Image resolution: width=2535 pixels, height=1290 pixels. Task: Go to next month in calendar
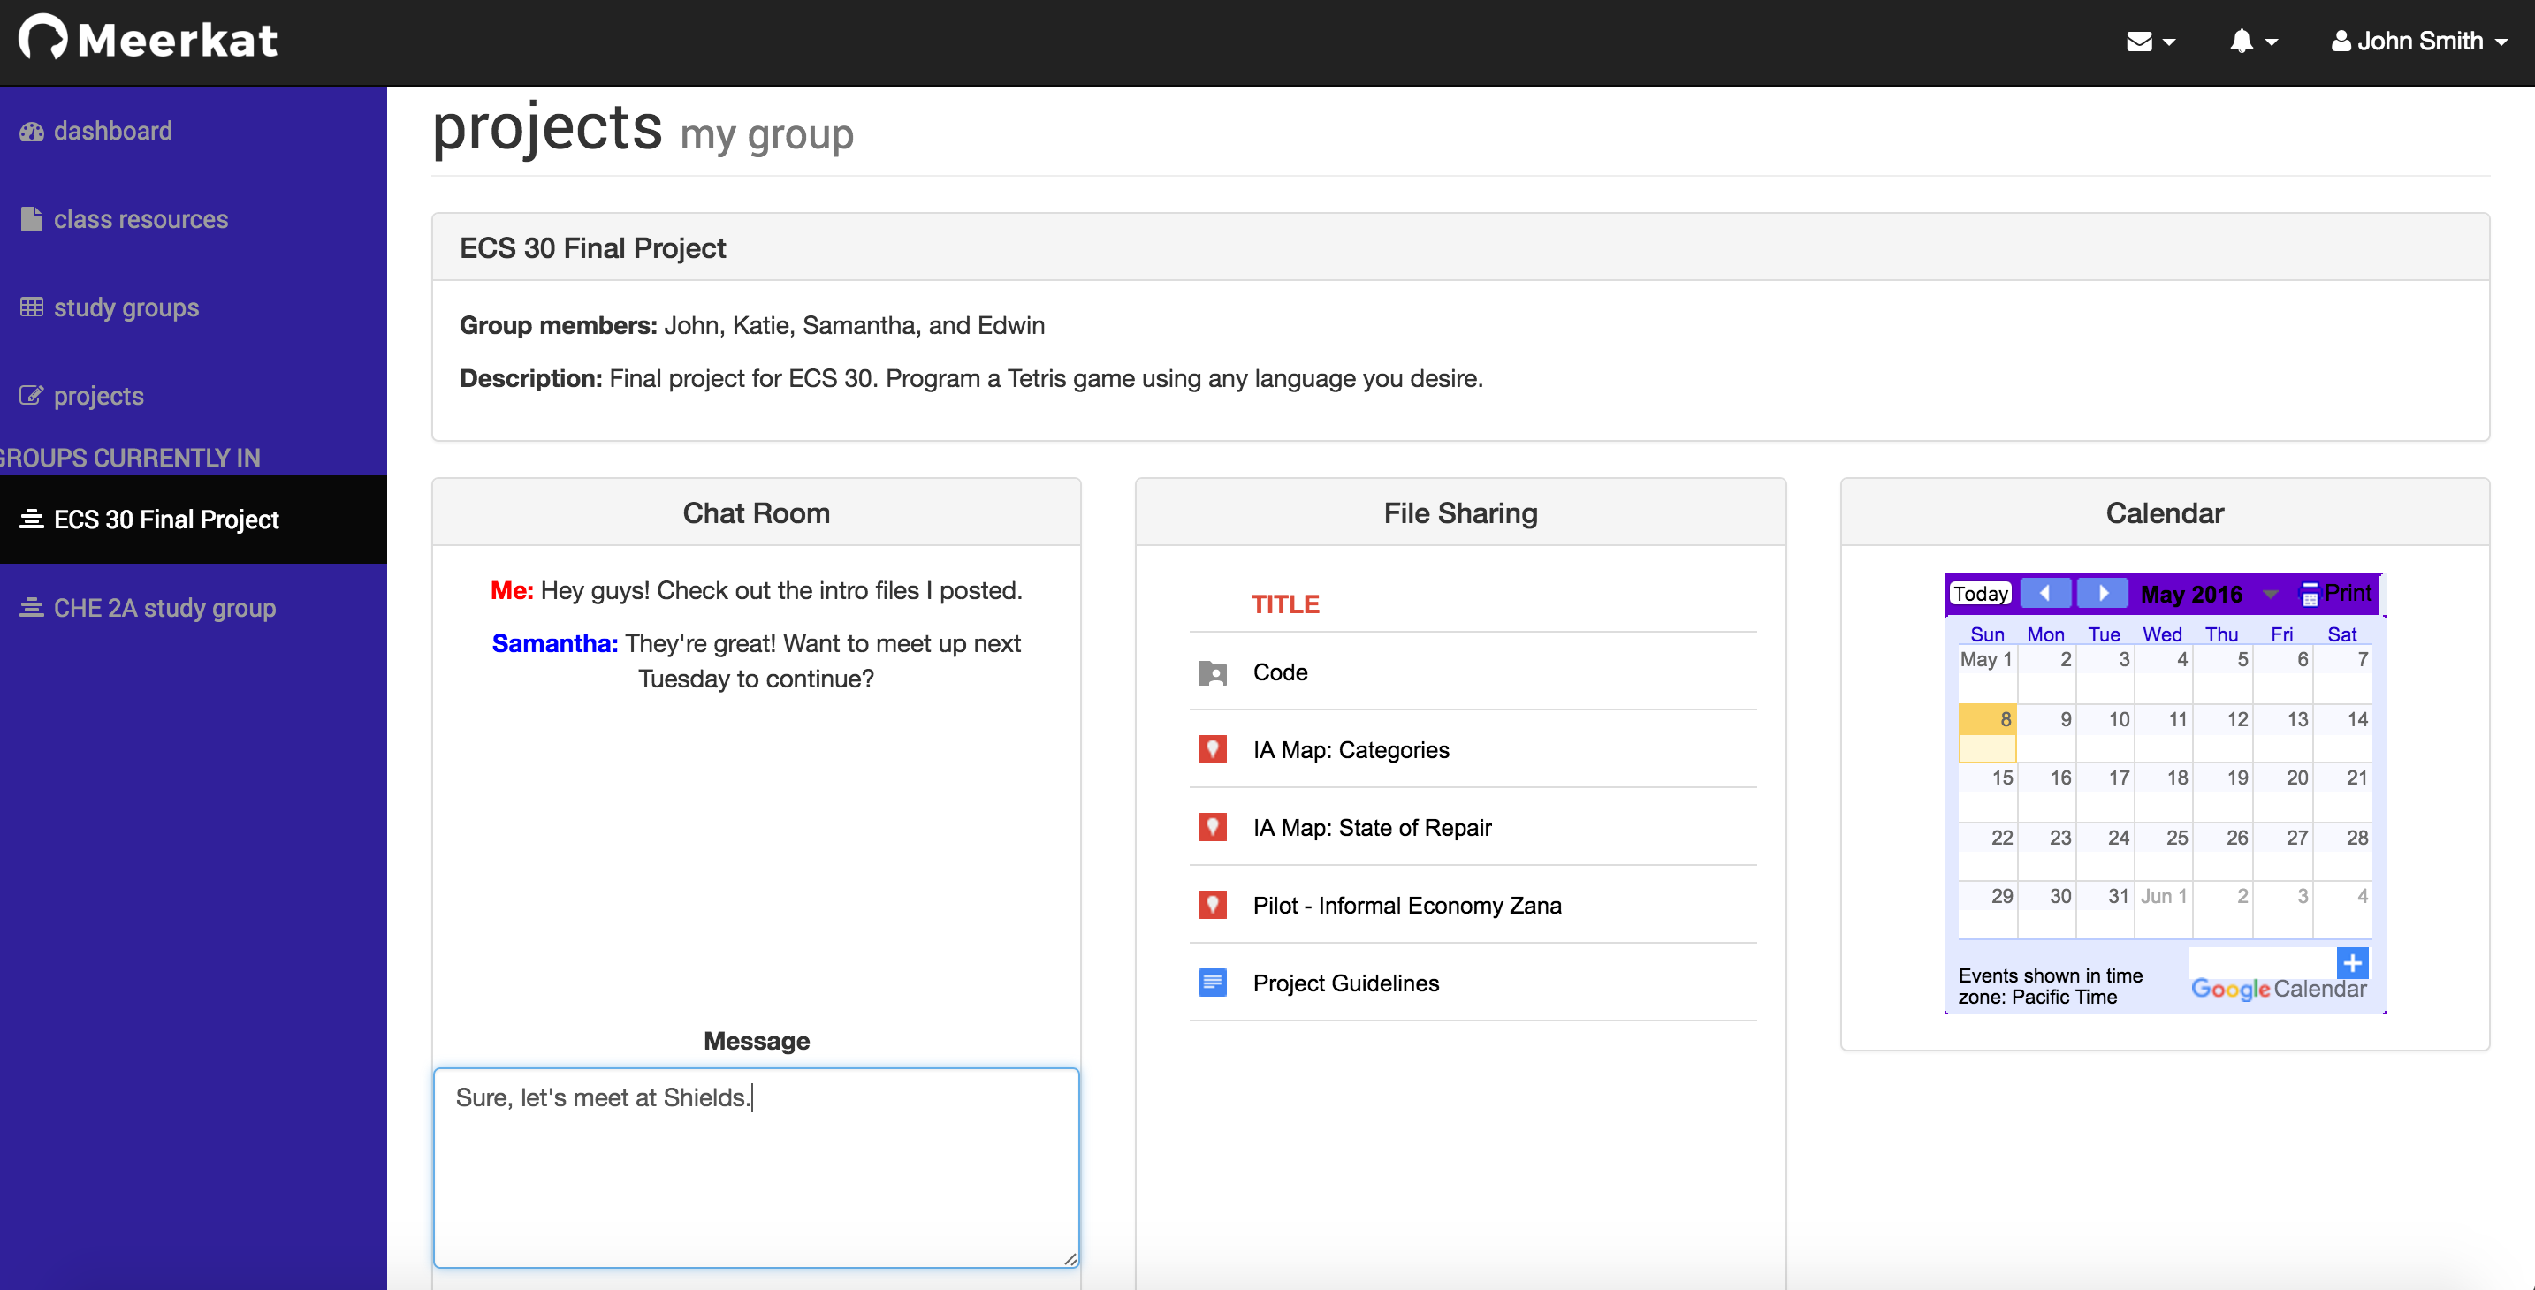[x=2103, y=594]
